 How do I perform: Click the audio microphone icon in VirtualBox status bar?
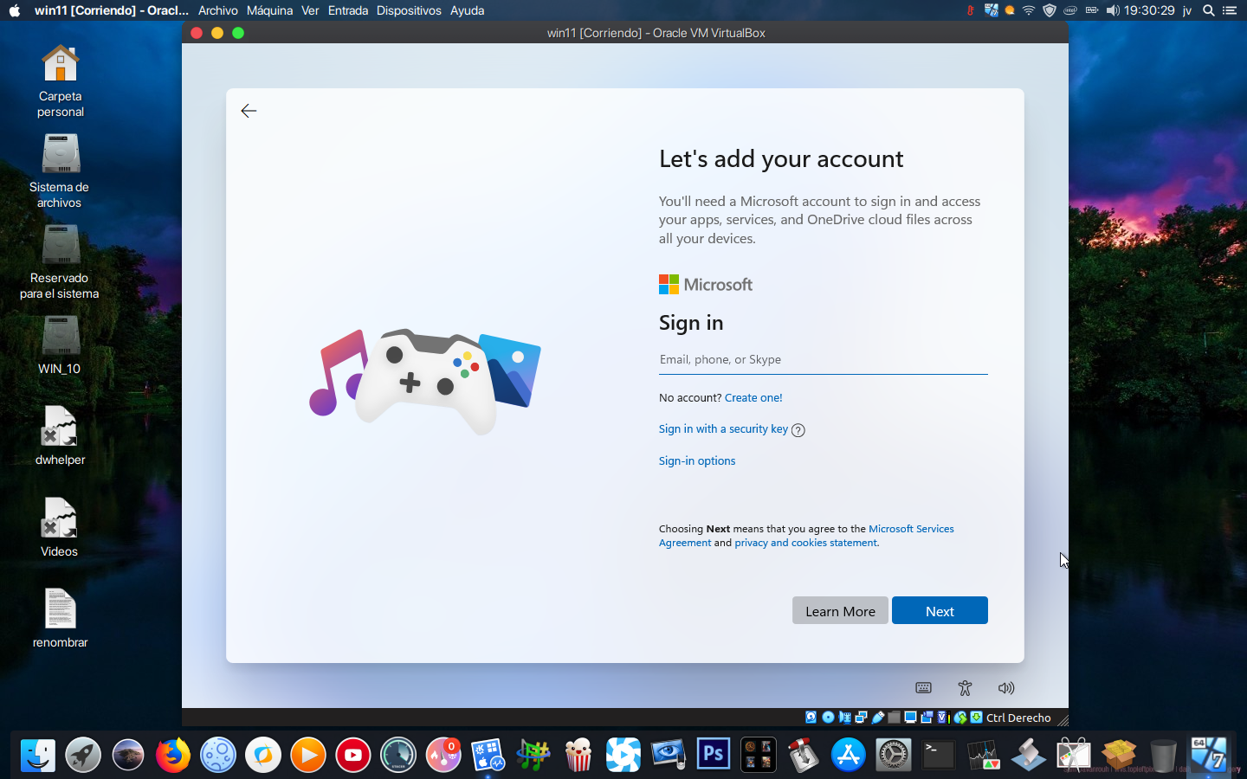click(844, 718)
